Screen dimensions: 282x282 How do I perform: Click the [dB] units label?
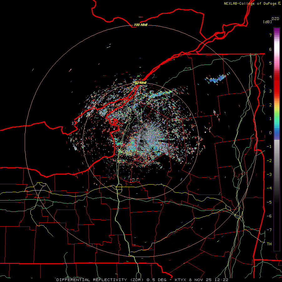267,22
